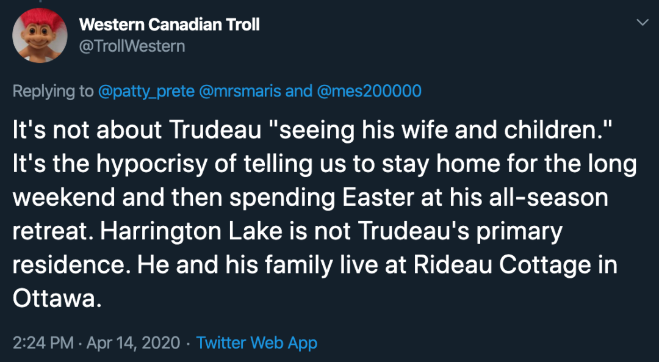Viewport: 659px width, 362px height.
Task: Click the 'Replying to' label
Action: point(53,92)
